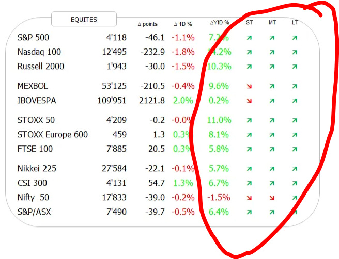Click Nikkei 225 MT up arrow

coord(272,169)
